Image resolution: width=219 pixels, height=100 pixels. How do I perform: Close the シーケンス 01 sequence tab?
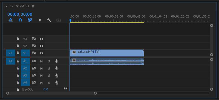[x=6, y=6]
